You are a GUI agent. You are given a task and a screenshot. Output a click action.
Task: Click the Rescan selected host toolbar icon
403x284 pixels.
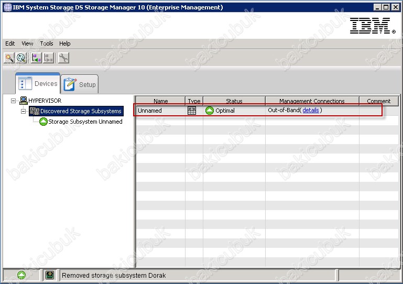tap(21, 58)
